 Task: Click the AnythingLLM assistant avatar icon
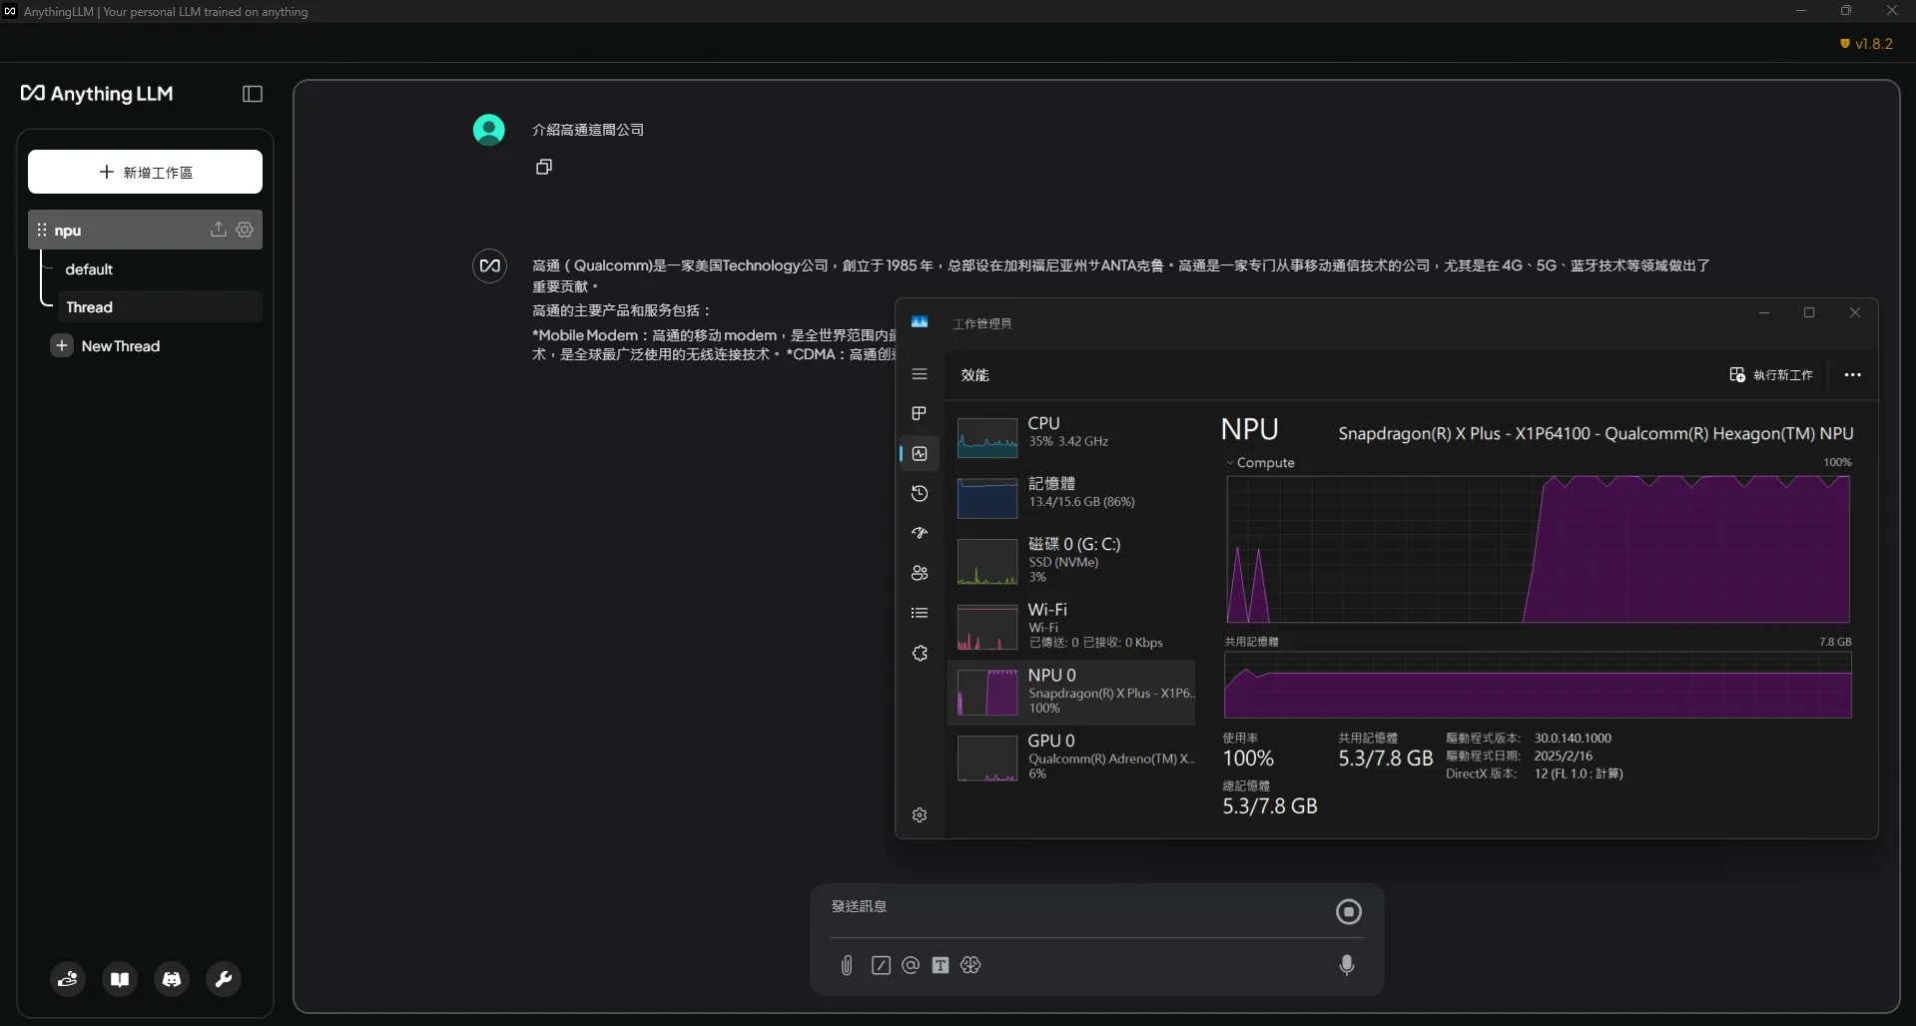pyautogui.click(x=489, y=265)
